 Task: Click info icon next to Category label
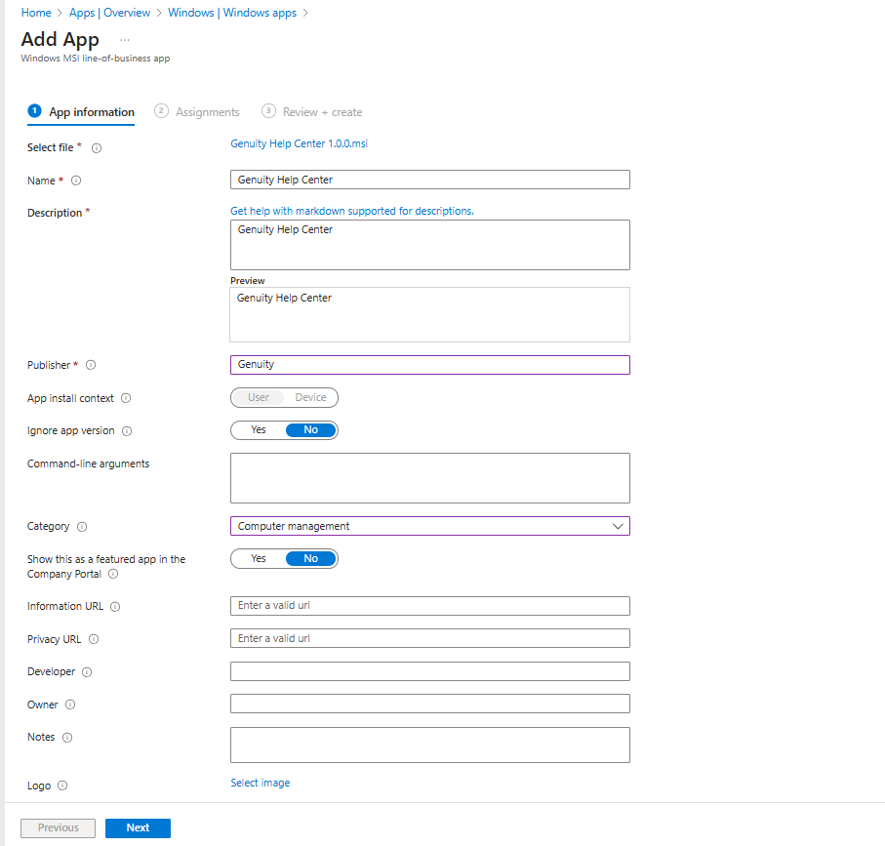(82, 527)
